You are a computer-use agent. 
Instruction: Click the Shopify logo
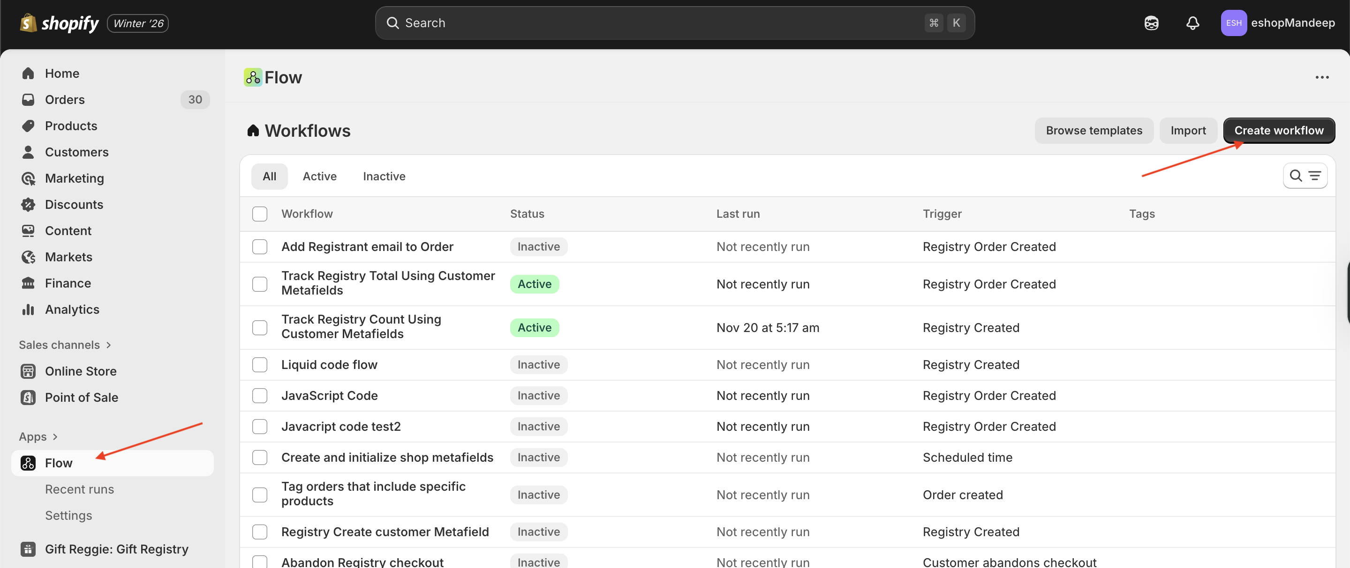[59, 23]
